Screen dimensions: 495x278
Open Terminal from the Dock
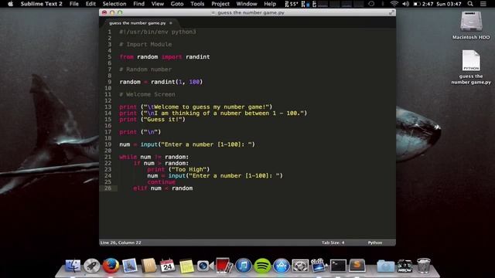tap(338, 266)
